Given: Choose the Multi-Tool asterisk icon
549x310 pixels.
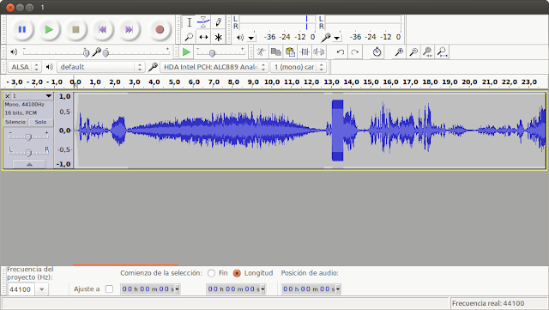Looking at the screenshot, I should click(x=218, y=37).
